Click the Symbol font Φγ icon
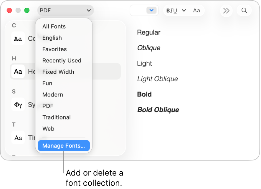Screen dimensions: 261x189 (18, 105)
